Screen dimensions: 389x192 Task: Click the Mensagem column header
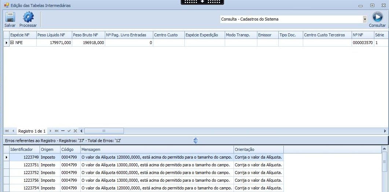[157, 149]
